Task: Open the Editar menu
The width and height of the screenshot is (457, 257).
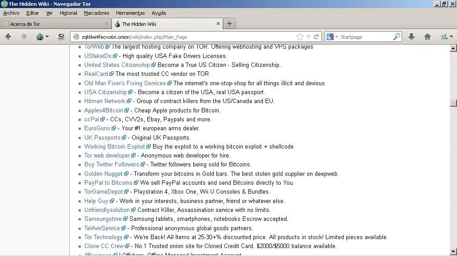Action: tap(32, 13)
